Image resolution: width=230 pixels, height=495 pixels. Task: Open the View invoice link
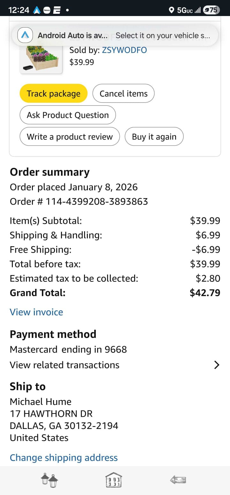tap(36, 312)
